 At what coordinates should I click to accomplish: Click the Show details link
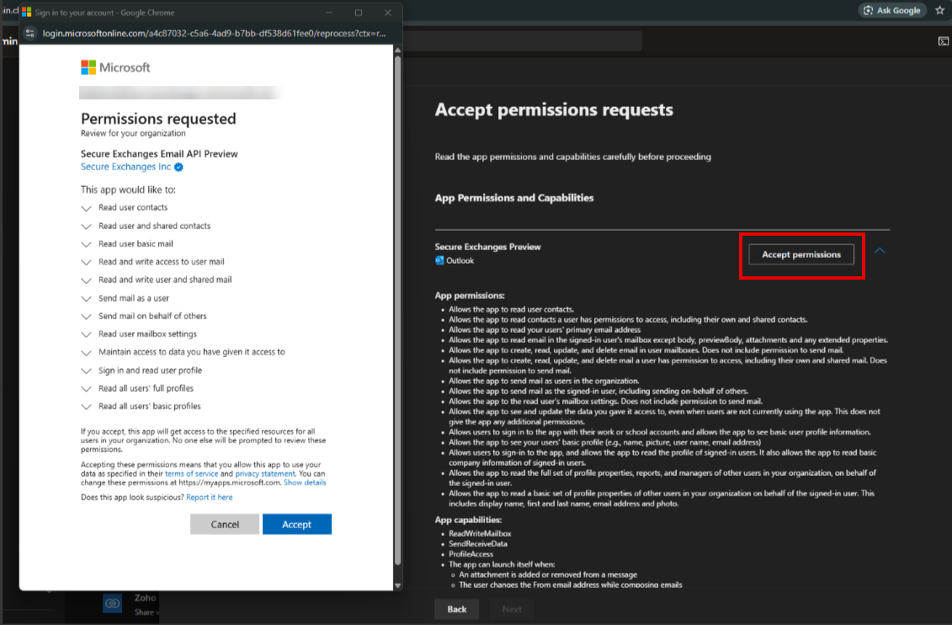[x=305, y=483]
